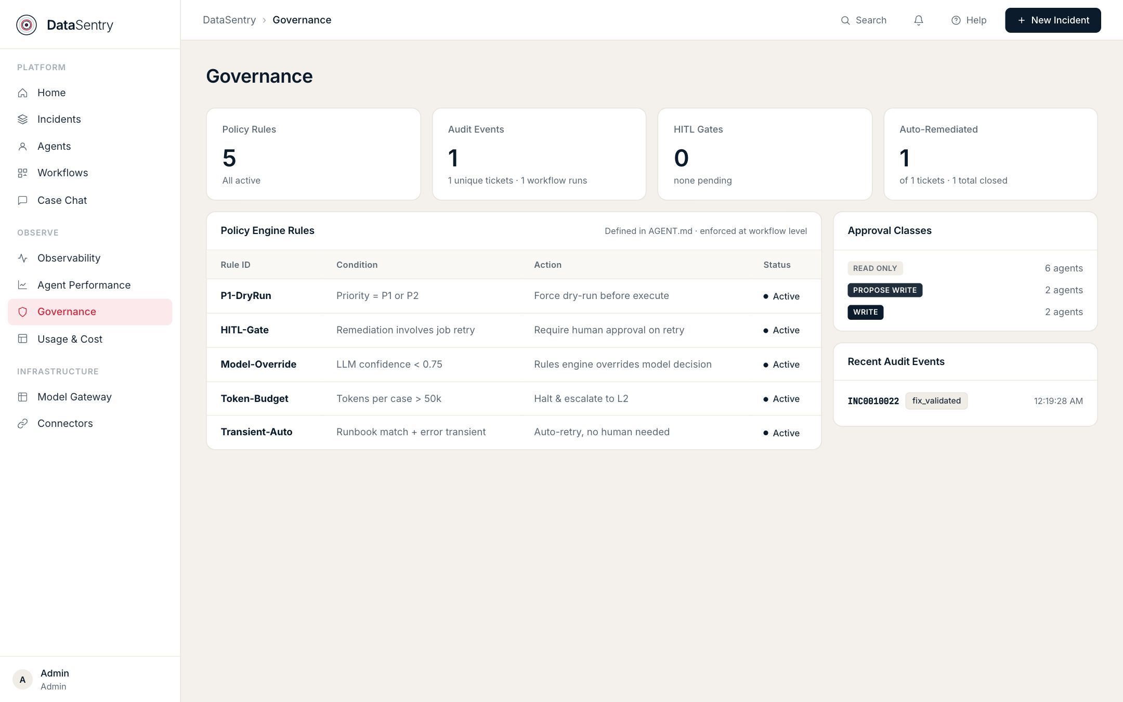Click the DataSentry target logo icon

pos(27,25)
